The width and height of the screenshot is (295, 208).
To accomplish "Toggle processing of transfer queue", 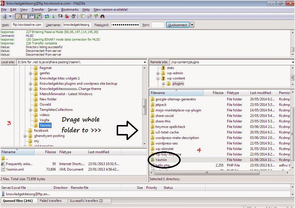I will 54,17.
